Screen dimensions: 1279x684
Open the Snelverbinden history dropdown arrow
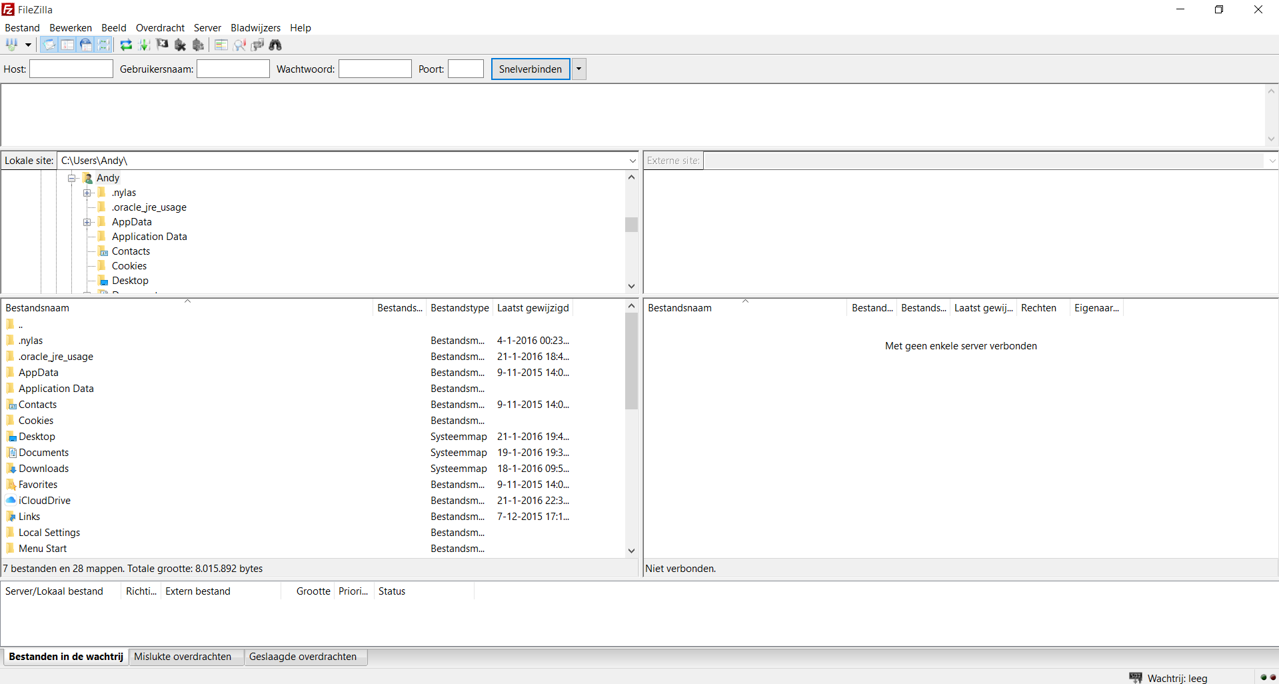(x=579, y=69)
